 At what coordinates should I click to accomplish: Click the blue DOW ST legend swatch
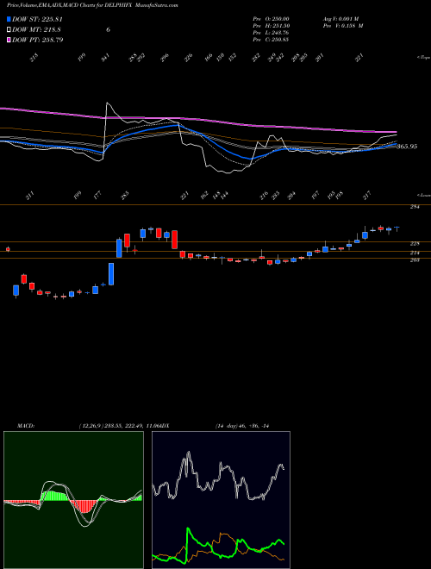(x=9, y=19)
